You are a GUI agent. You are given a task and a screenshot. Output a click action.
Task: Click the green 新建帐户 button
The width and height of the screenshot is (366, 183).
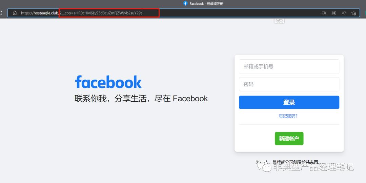click(x=289, y=138)
